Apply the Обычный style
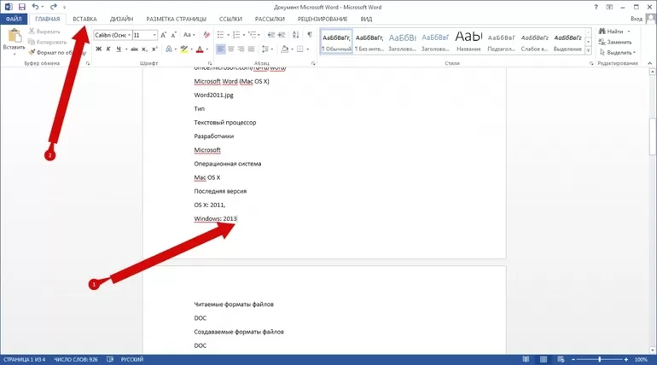The width and height of the screenshot is (657, 365). pos(336,42)
